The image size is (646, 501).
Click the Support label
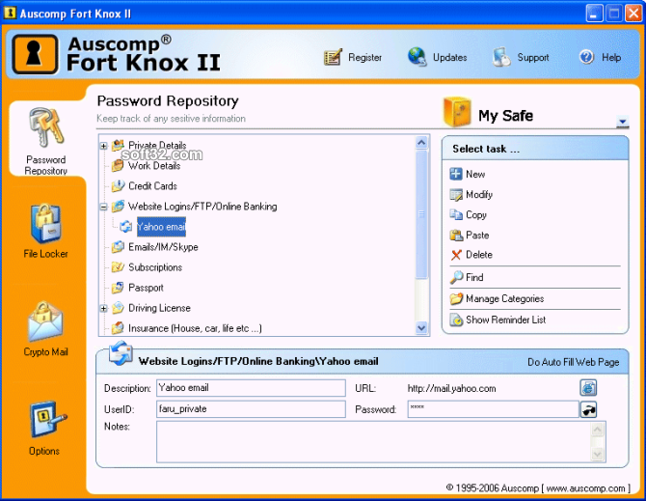point(532,57)
